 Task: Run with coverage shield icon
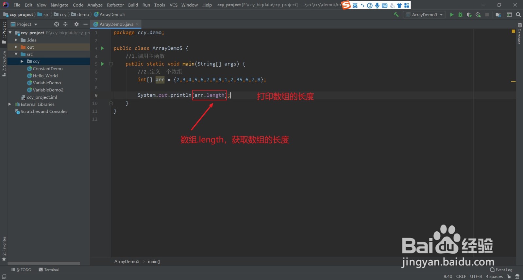469,15
